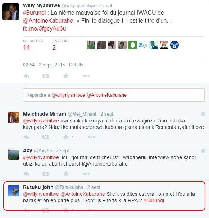
Task: Favorite Melchiade Minani's reply
Action: pyautogui.click(x=66, y=137)
